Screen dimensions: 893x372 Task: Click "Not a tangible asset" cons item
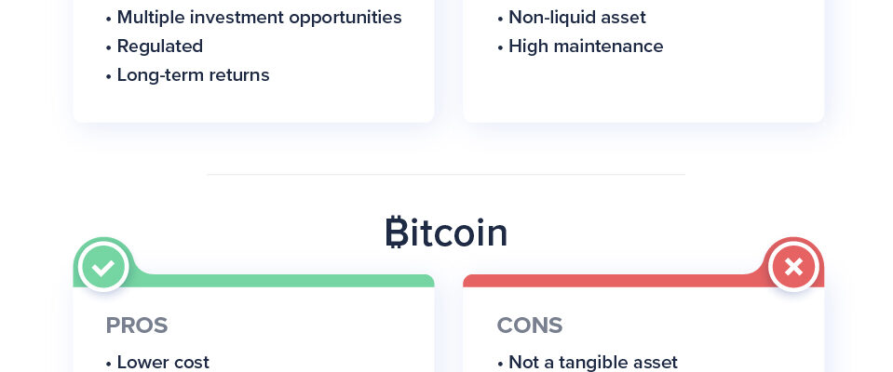pos(592,362)
